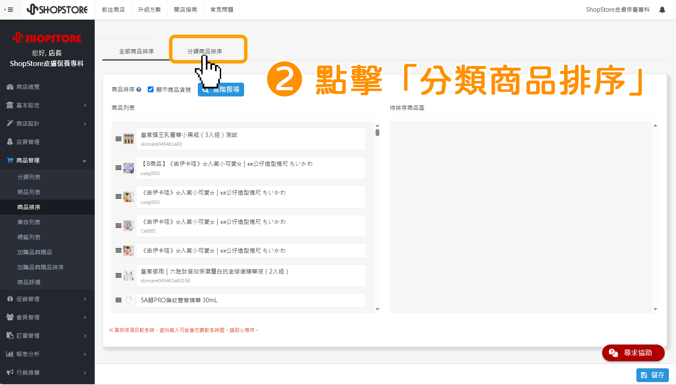This screenshot has height=385, width=676.
Task: Click thumbnail of 皇家蜂王乳奢華小黑瓶 product
Action: [129, 139]
